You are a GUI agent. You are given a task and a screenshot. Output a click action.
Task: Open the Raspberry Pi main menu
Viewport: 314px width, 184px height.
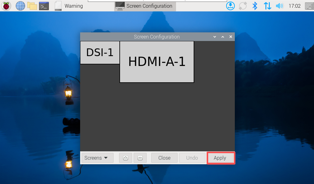tap(6, 6)
